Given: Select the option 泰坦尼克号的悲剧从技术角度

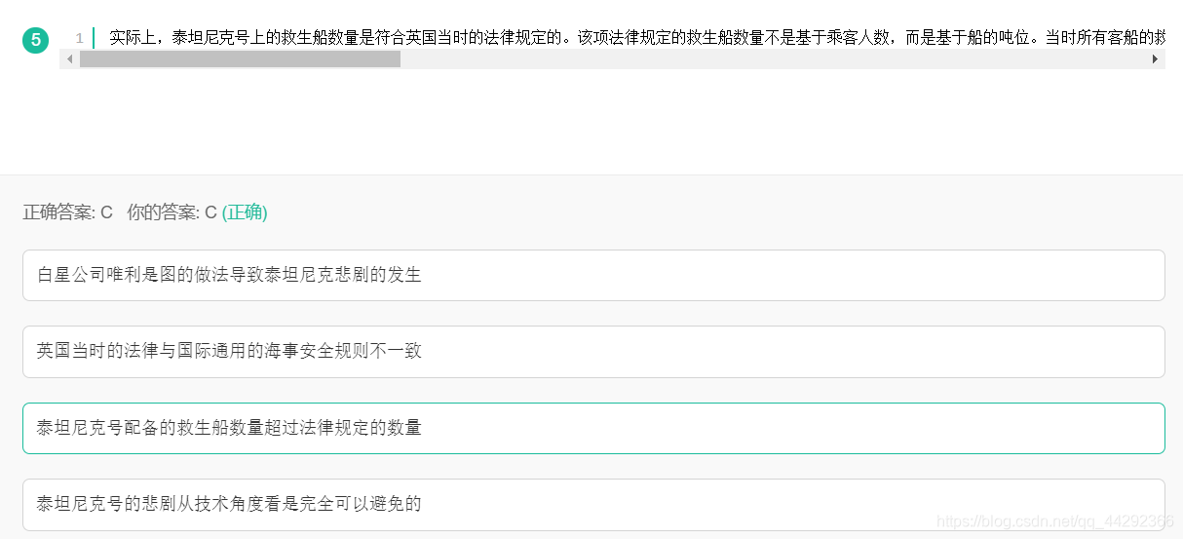Looking at the screenshot, I should coord(593,504).
